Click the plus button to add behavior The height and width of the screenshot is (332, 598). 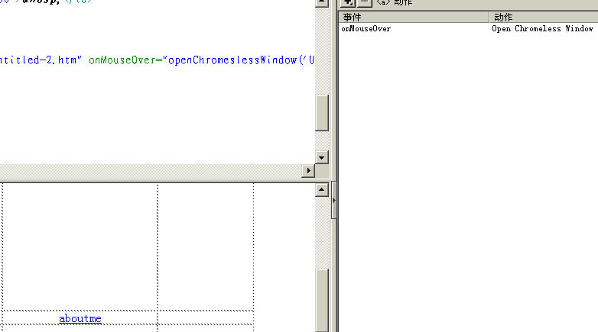(348, 3)
